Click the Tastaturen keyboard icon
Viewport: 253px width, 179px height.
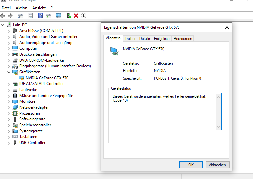tap(15, 137)
